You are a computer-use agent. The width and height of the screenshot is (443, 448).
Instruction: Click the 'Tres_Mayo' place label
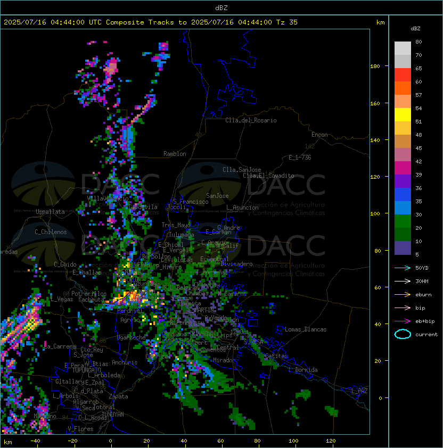176,225
